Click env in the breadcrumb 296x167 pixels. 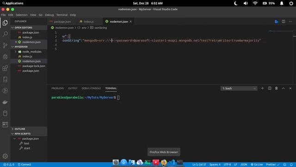(x=84, y=28)
